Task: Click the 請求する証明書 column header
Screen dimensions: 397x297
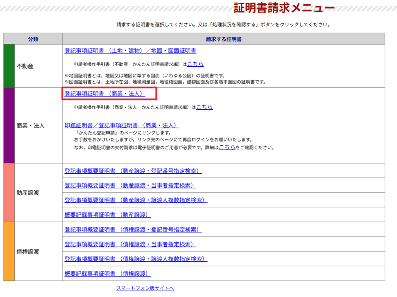Action: click(x=224, y=39)
